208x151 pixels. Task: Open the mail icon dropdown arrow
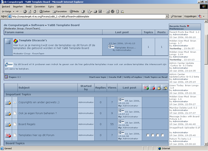pyautogui.click(x=92, y=11)
